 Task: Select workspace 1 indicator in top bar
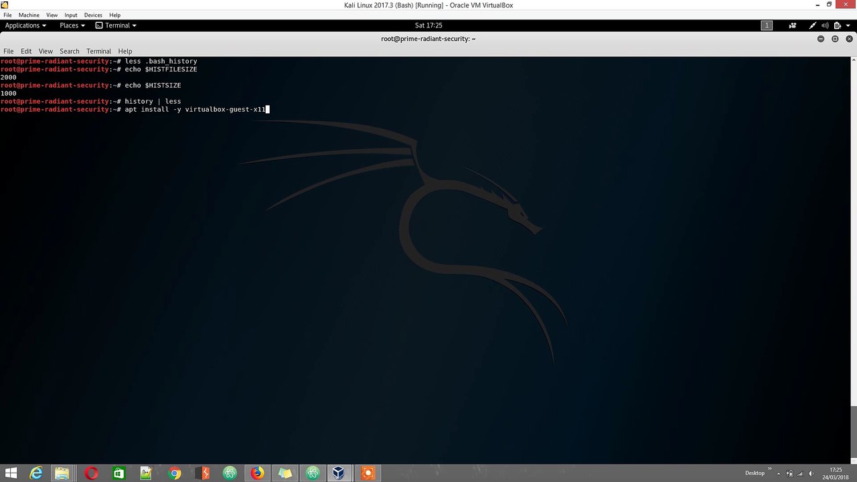click(x=767, y=25)
